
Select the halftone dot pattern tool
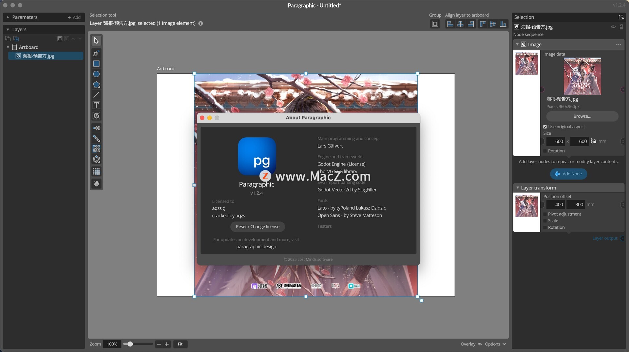pos(96,171)
